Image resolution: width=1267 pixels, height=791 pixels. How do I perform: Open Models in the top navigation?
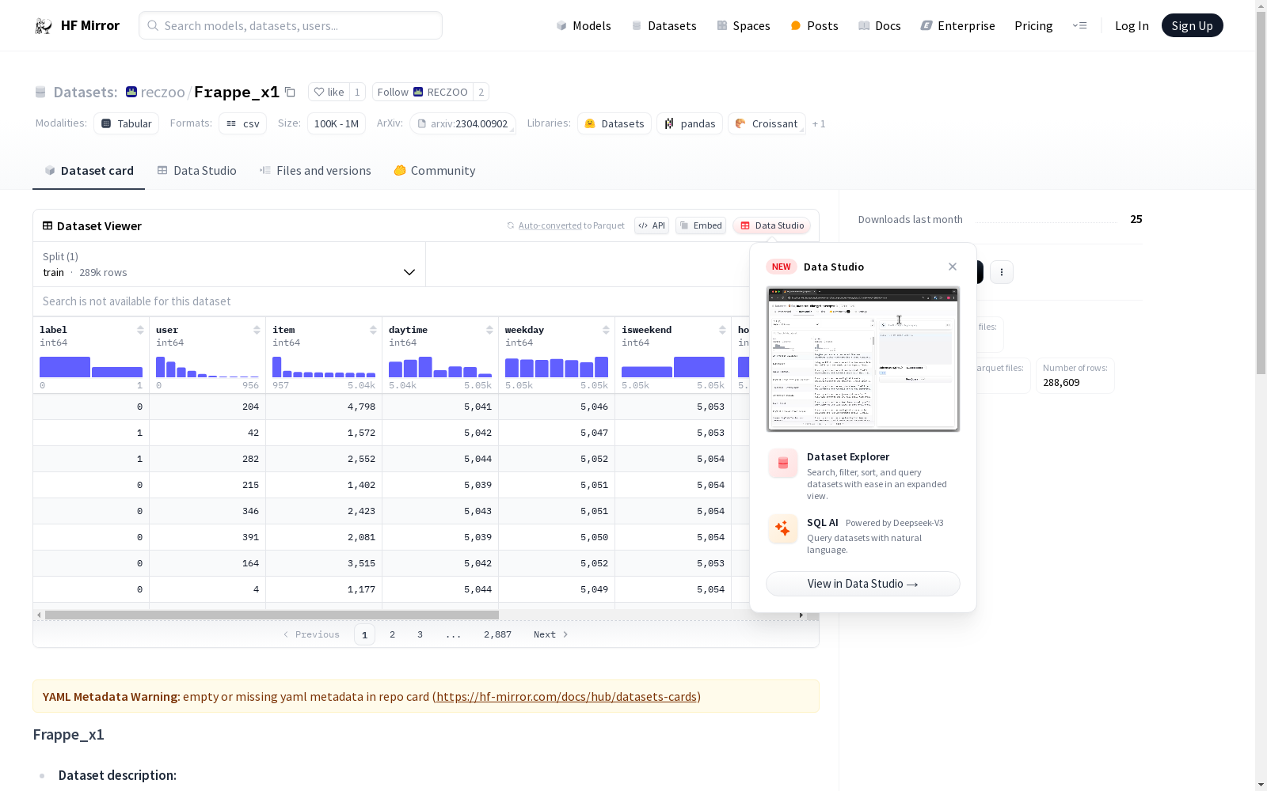pyautogui.click(x=584, y=26)
